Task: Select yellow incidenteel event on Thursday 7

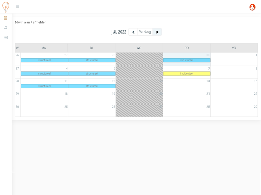Action: 187,74
